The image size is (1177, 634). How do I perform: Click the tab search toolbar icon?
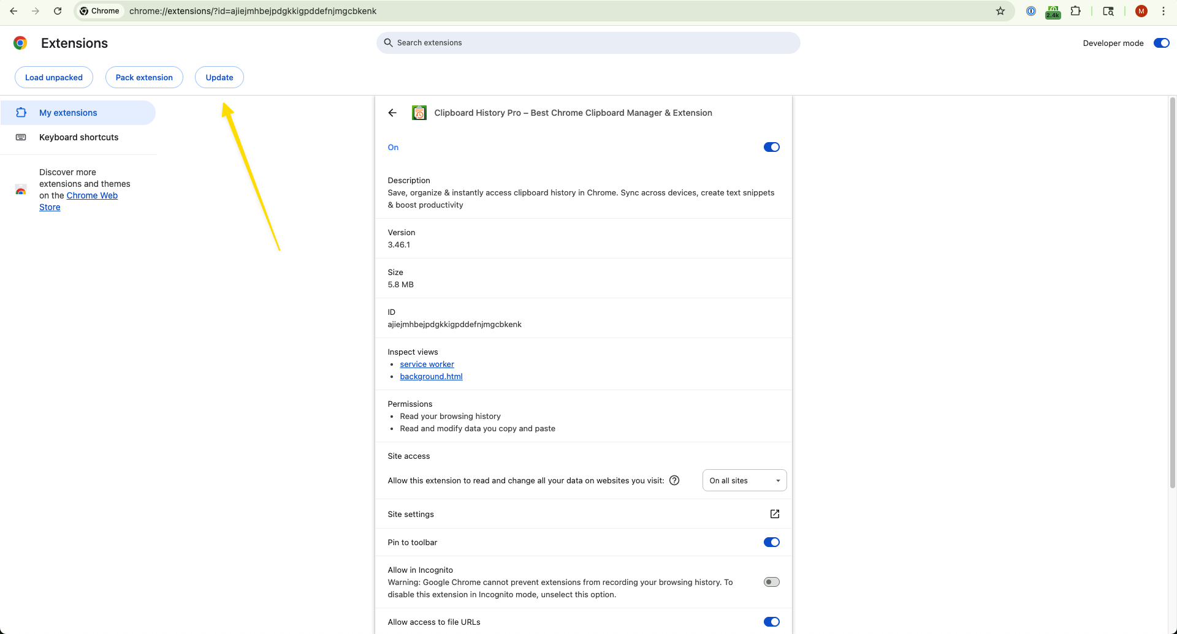pyautogui.click(x=1108, y=11)
